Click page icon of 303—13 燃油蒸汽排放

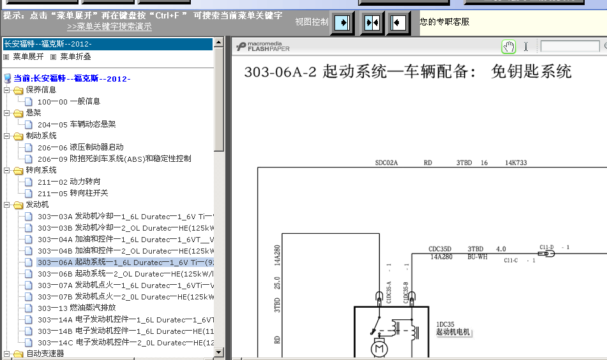(29, 308)
